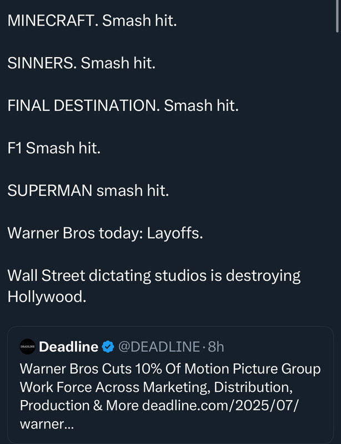The image size is (341, 444).
Task: Click the 'FINAL DESTINATION. Smash hit.' line
Action: click(123, 105)
